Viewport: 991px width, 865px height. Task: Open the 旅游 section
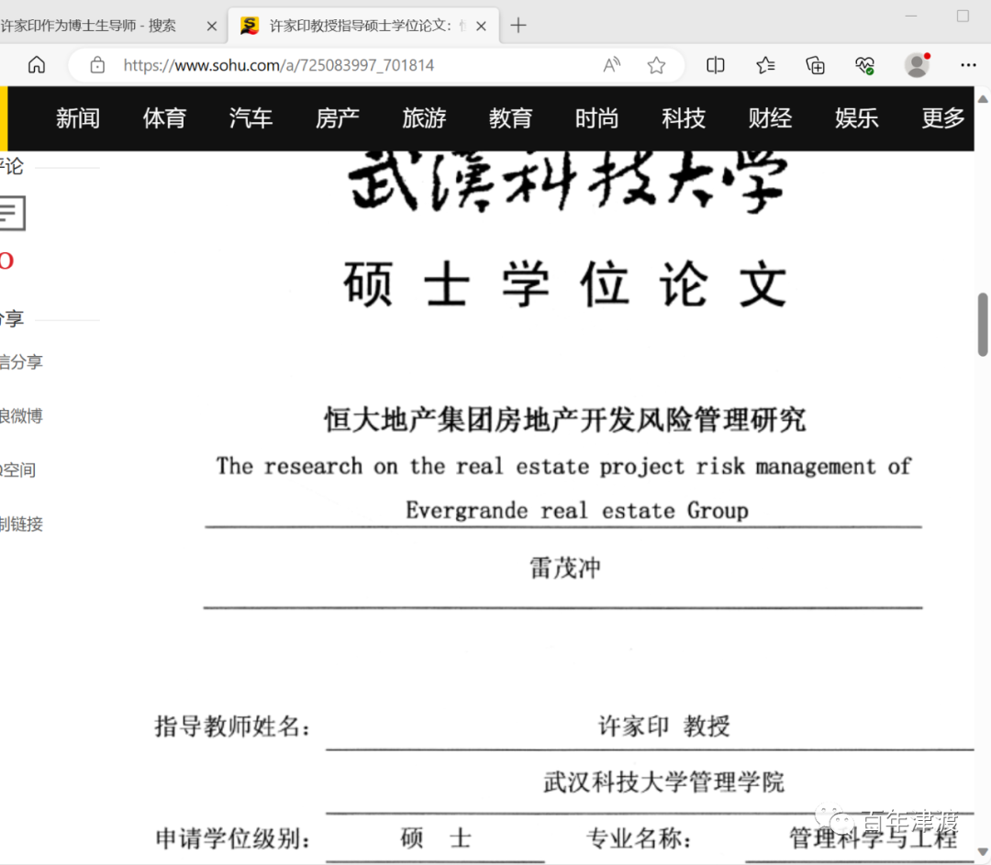(424, 118)
